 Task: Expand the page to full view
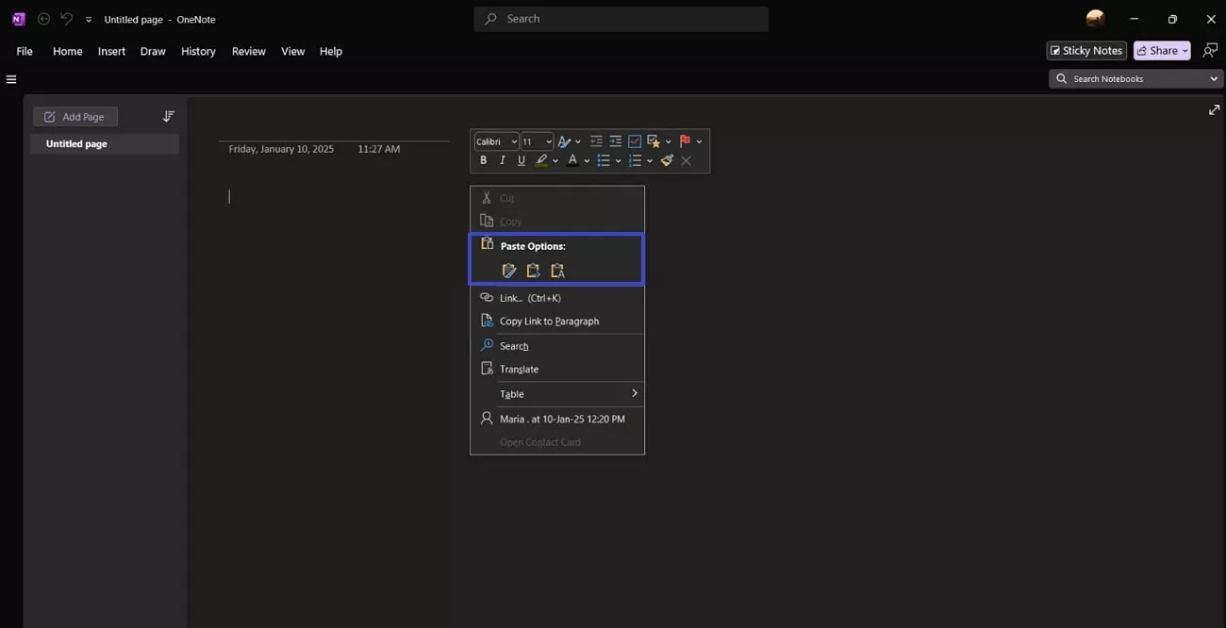(1214, 110)
